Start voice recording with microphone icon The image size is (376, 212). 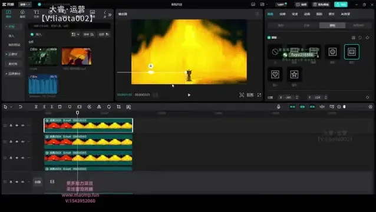click(x=278, y=107)
